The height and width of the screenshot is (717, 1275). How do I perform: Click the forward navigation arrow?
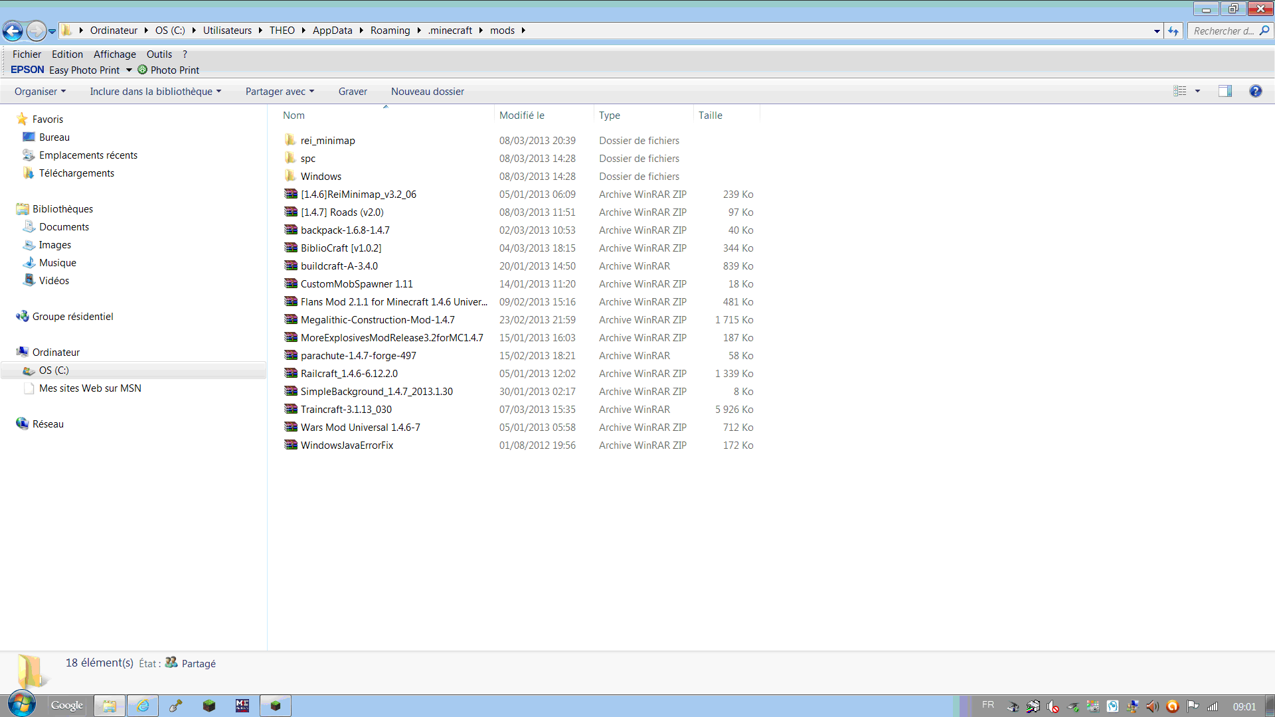[36, 31]
